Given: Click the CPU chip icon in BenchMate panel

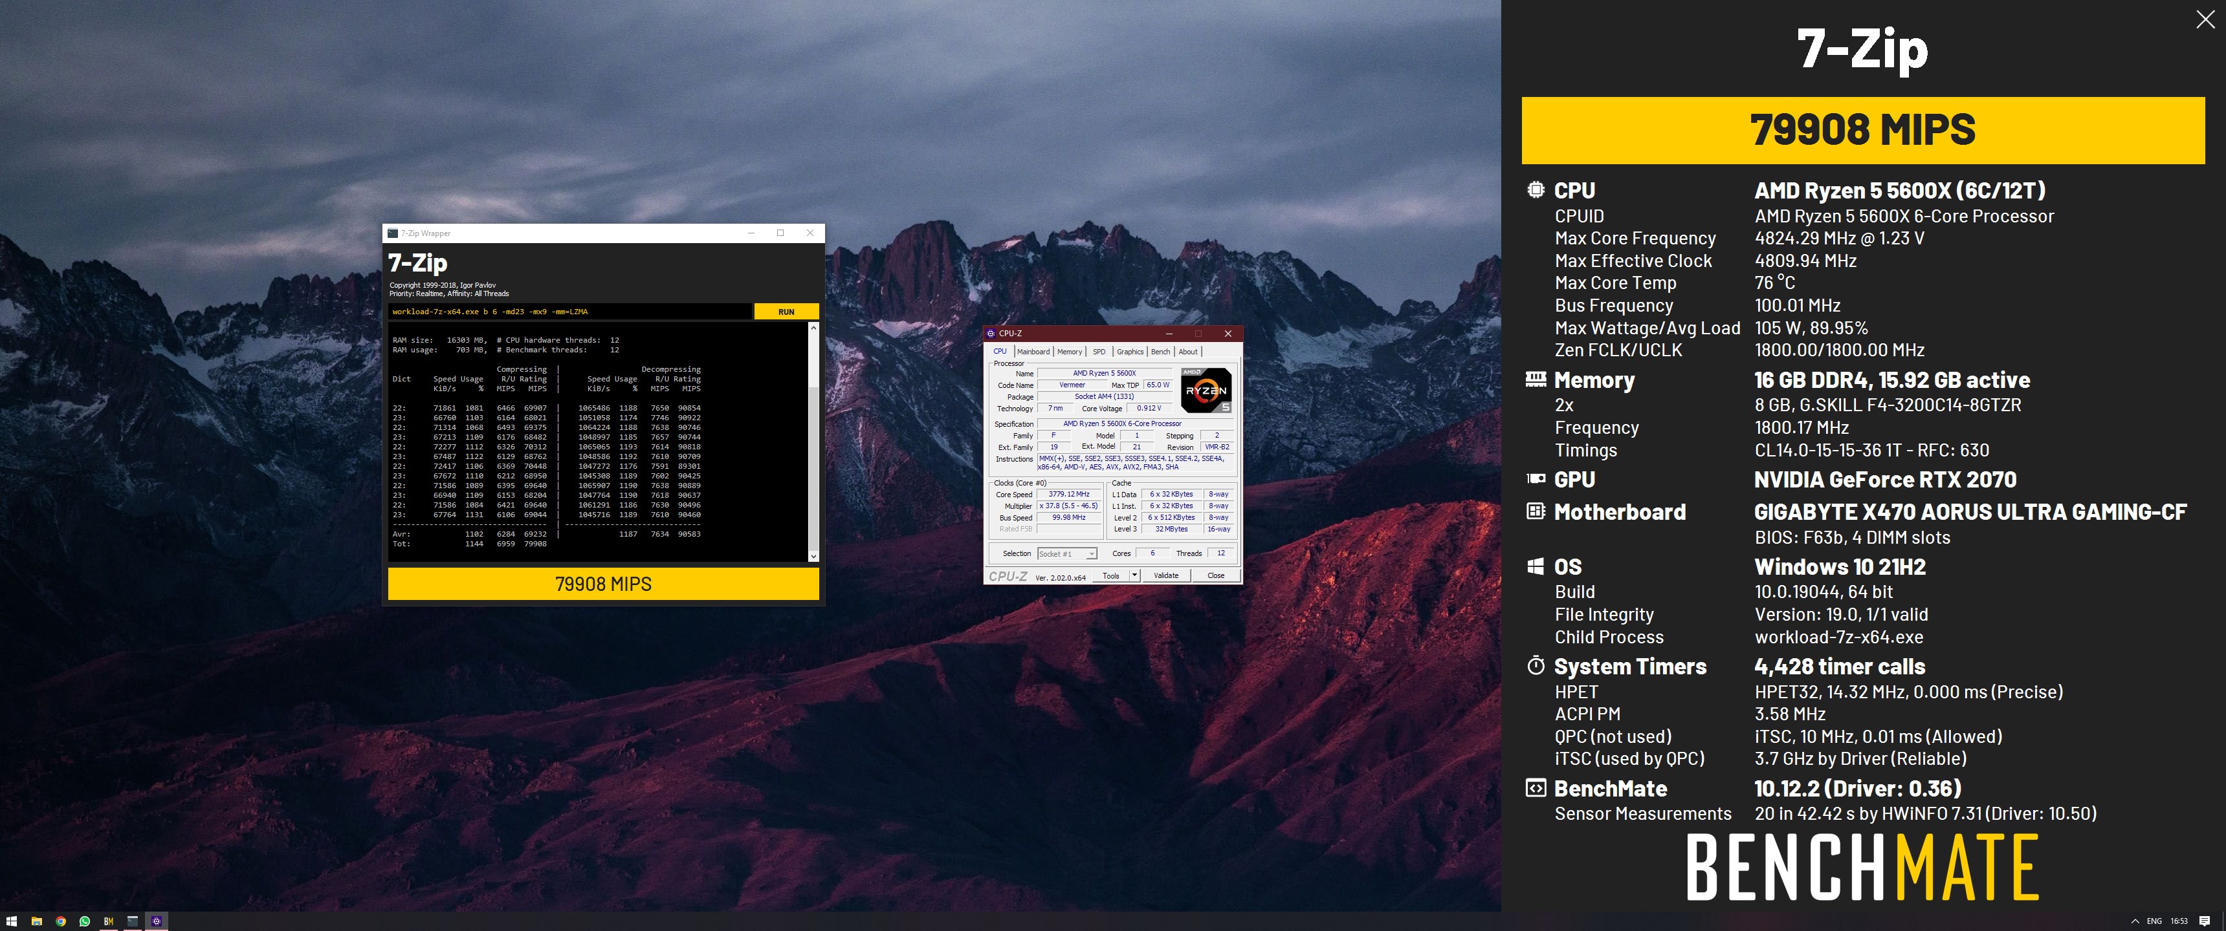Looking at the screenshot, I should [1536, 190].
